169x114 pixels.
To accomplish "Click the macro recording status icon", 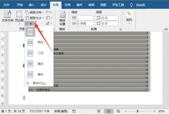I will (x=74, y=111).
